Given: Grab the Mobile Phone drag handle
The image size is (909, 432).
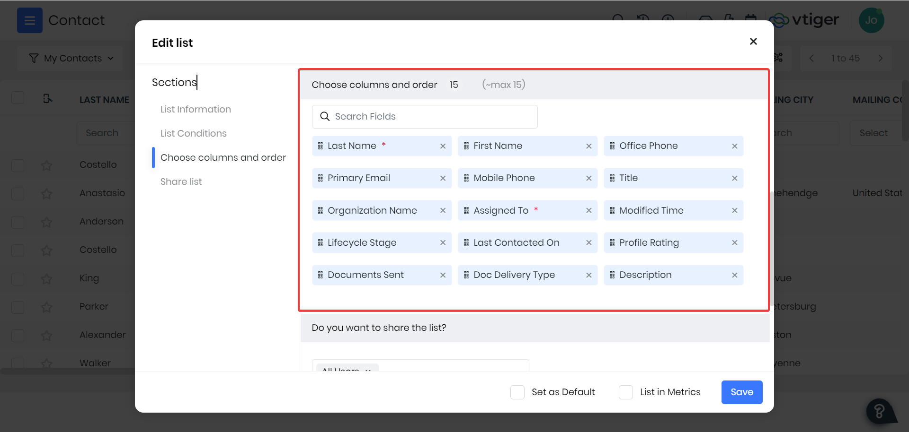Looking at the screenshot, I should click(466, 178).
